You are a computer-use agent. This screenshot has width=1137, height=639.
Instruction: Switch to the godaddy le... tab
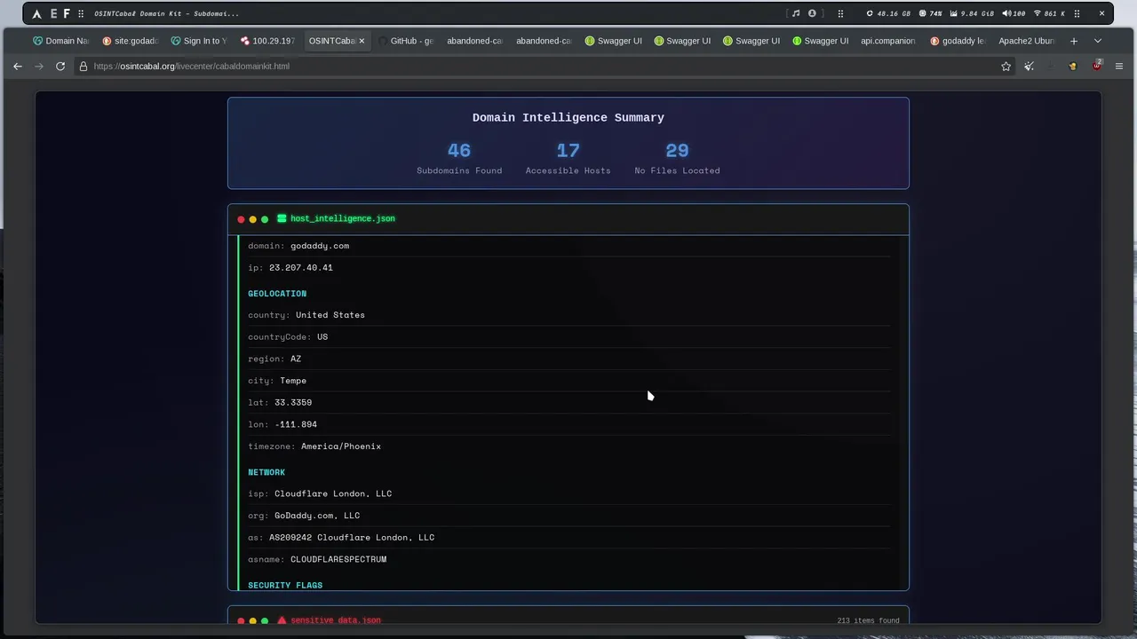pyautogui.click(x=957, y=41)
